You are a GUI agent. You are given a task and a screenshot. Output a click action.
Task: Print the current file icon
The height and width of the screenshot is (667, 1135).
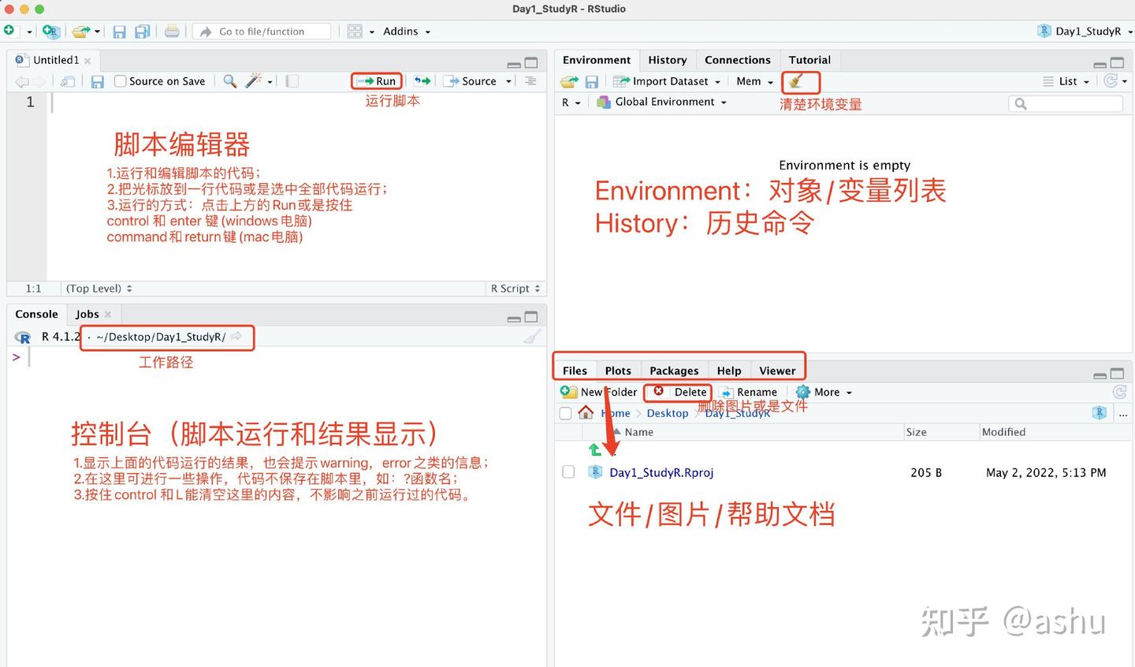pos(172,32)
